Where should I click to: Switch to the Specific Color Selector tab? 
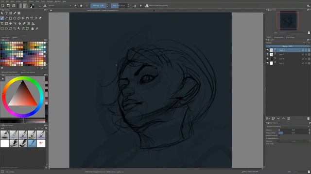[28, 72]
